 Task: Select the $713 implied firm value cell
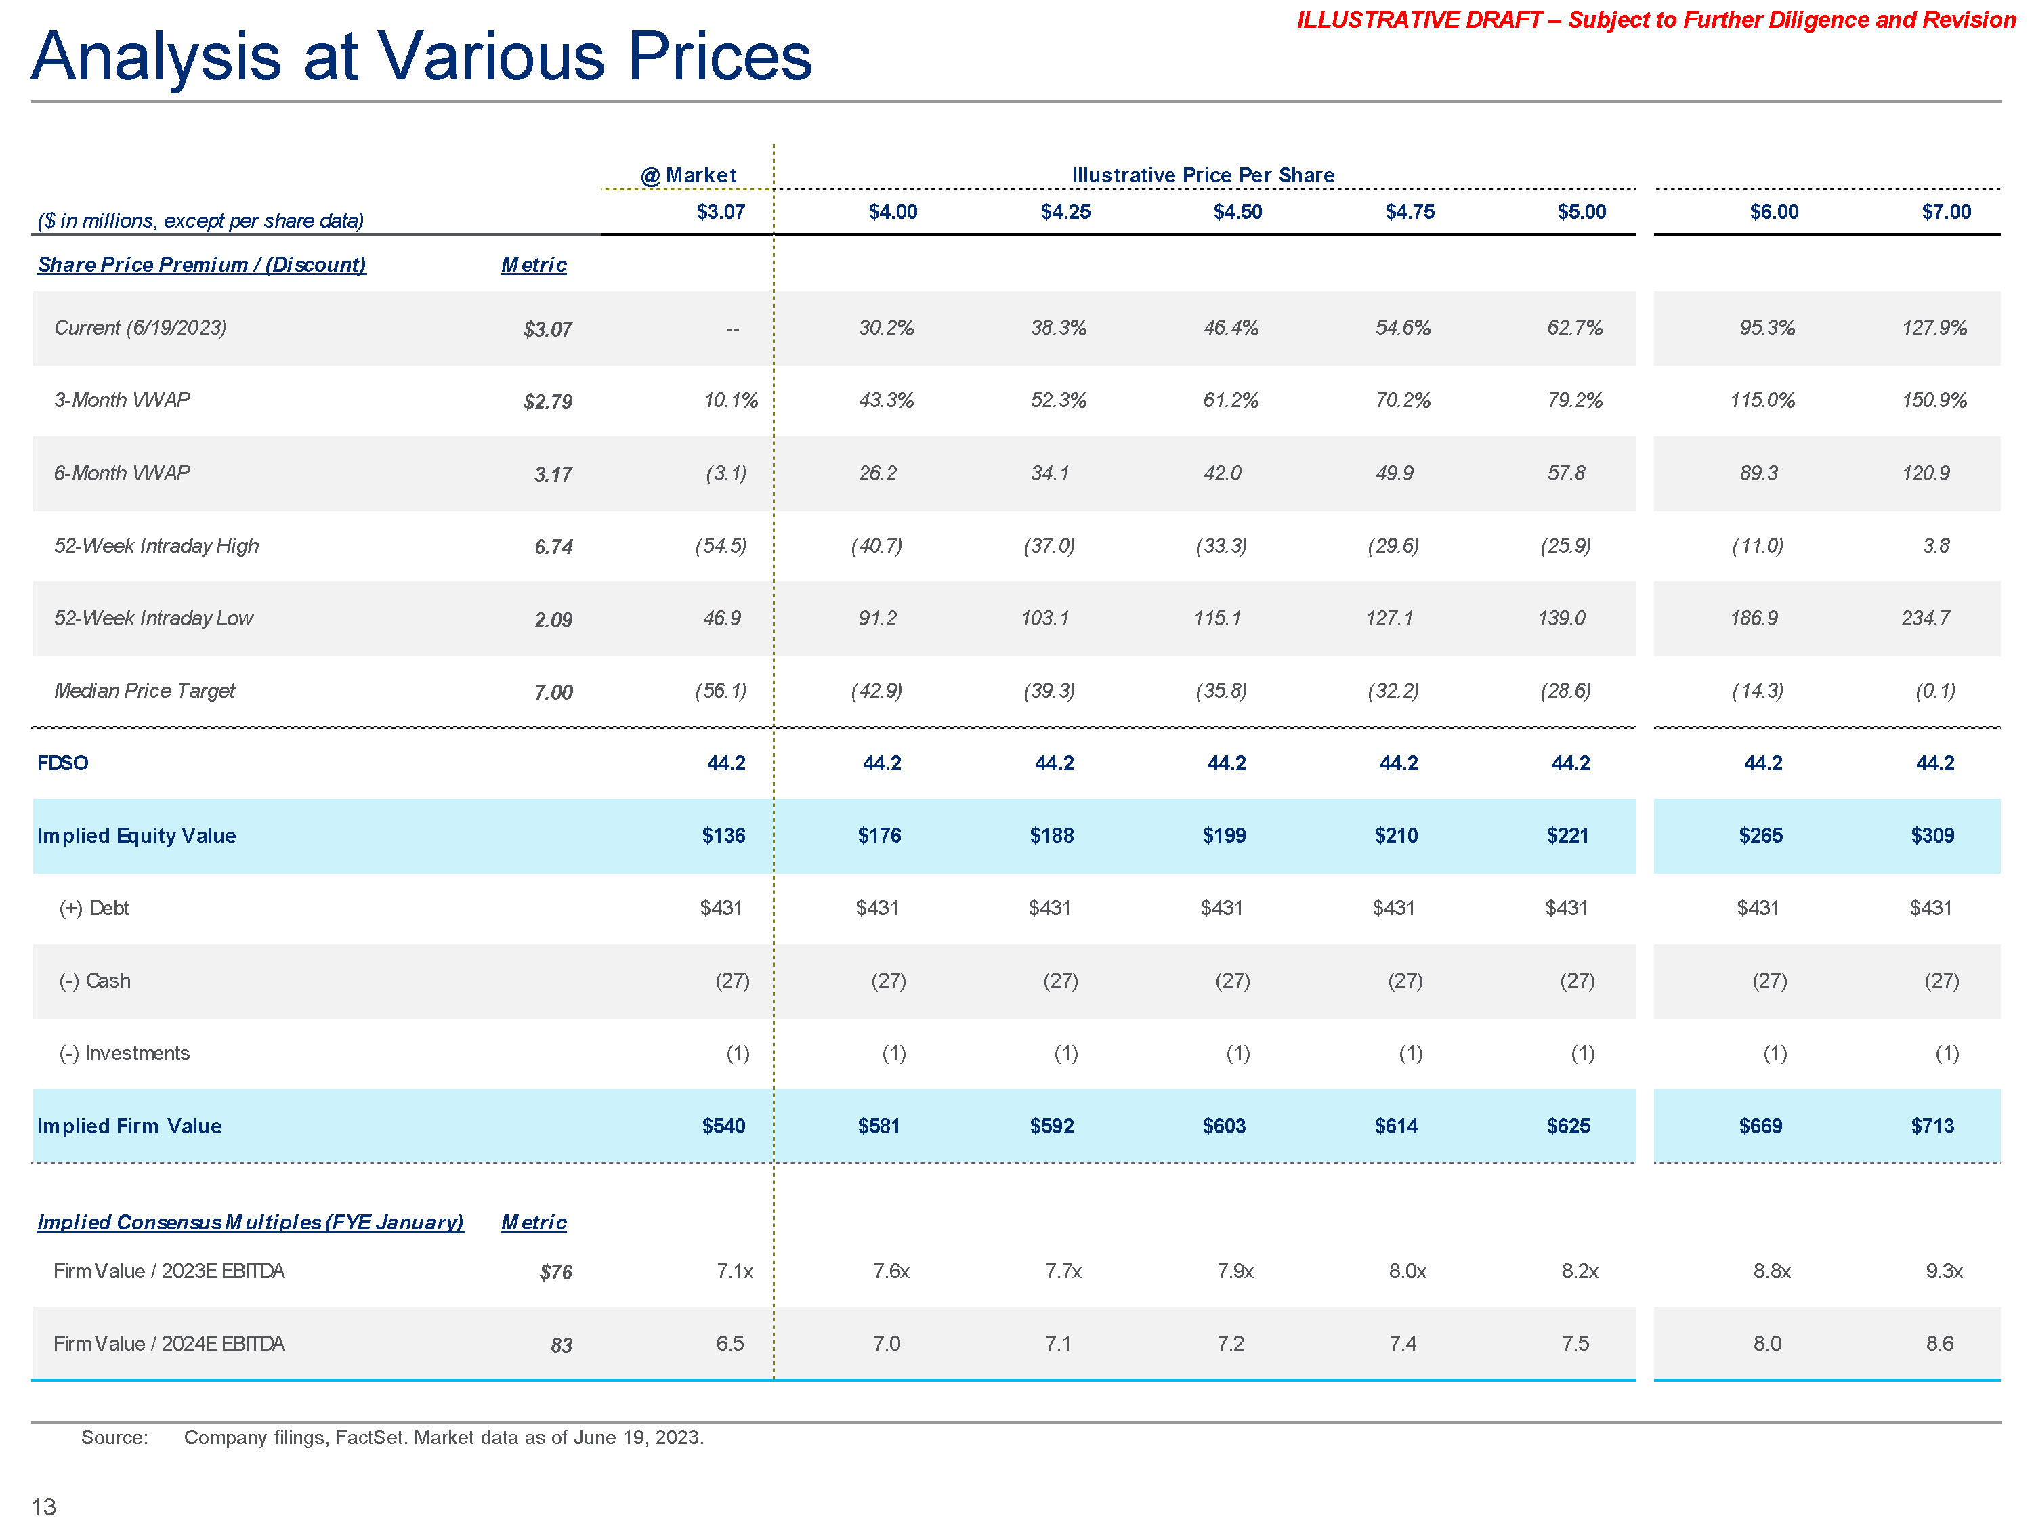click(x=1932, y=1125)
